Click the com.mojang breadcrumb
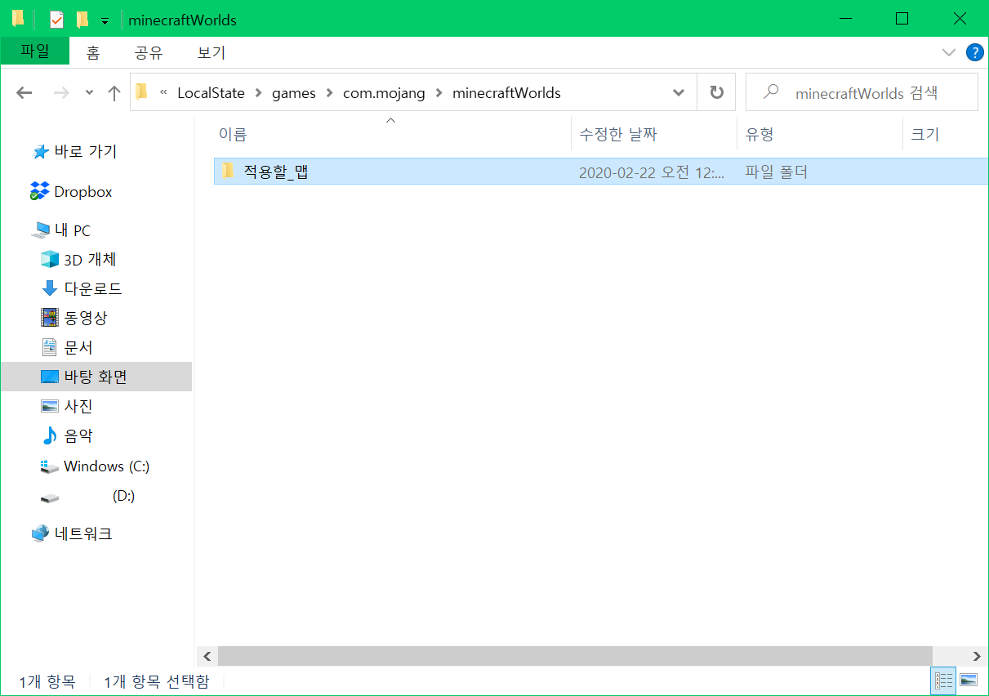989x696 pixels. click(384, 93)
